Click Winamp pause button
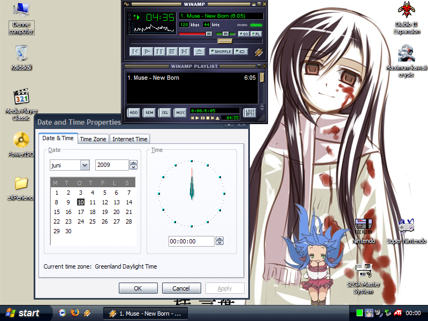This screenshot has height=321, width=428. click(159, 51)
